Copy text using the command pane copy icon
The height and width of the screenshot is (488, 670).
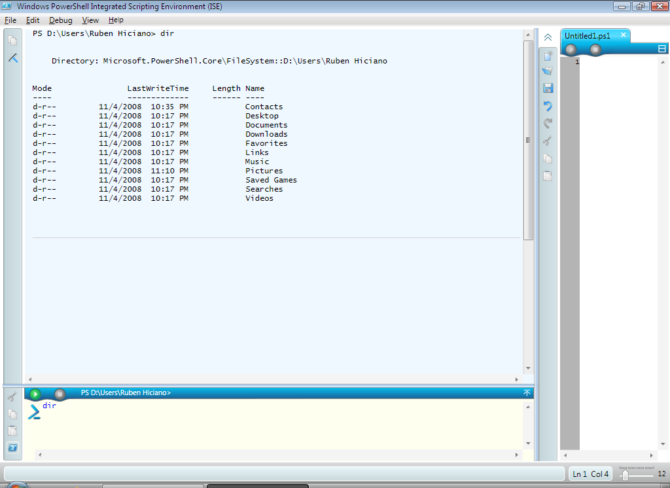12,414
